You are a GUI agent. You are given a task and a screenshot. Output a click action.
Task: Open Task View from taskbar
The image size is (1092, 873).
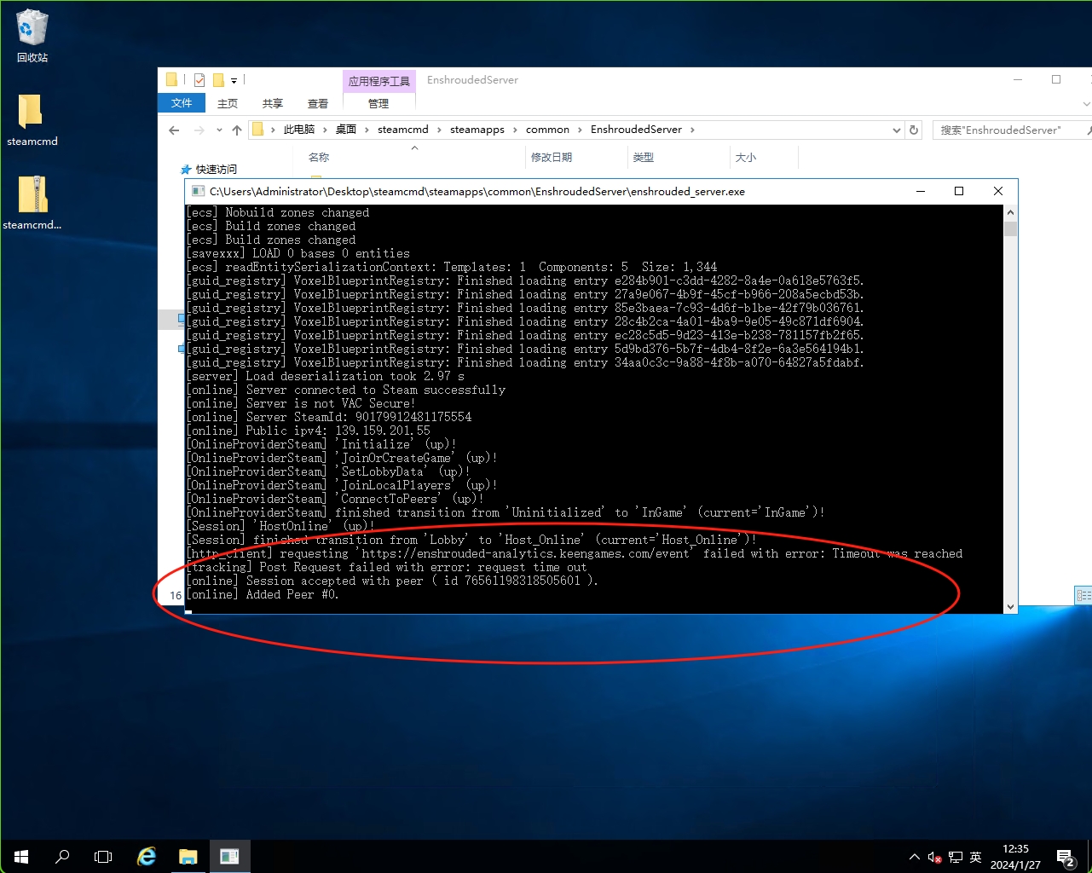[103, 856]
